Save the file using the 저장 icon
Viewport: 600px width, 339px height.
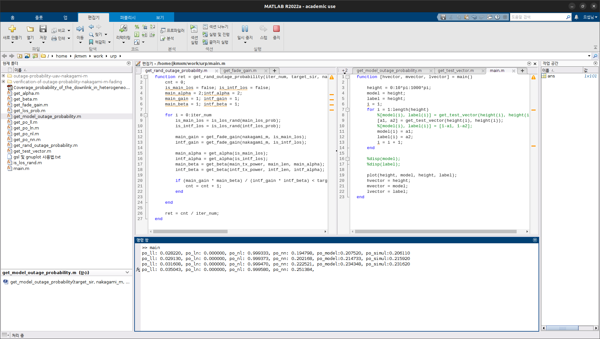coord(43,30)
